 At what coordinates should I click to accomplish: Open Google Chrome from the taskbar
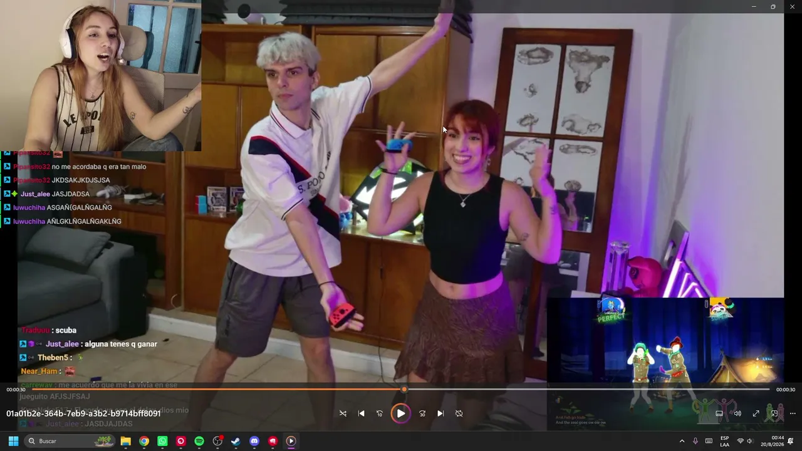[x=144, y=441]
